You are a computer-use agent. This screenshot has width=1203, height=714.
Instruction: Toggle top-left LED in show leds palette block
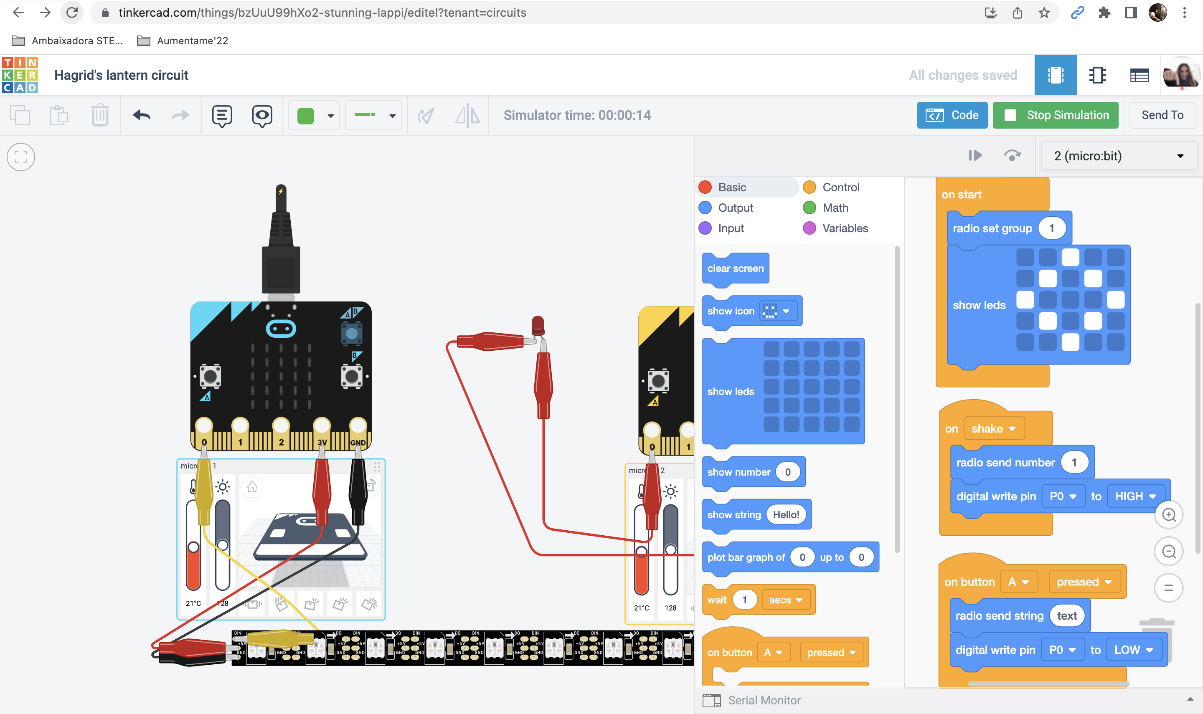[x=772, y=349]
